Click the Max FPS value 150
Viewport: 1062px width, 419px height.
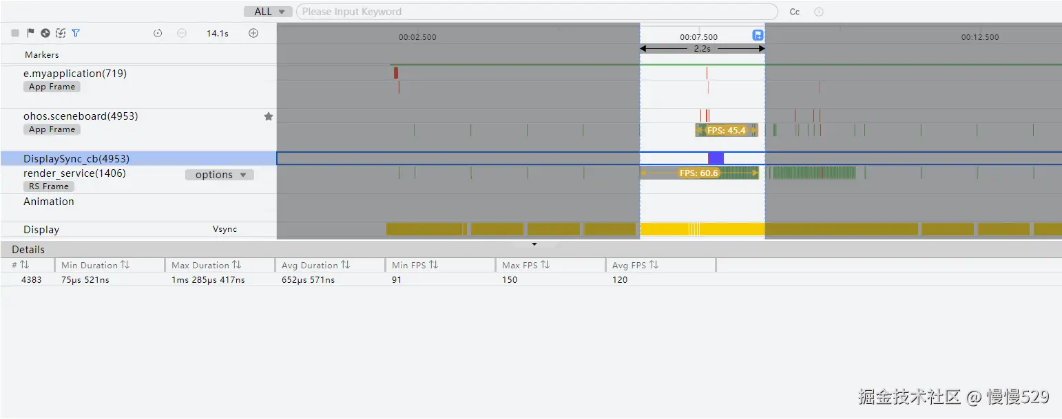coord(510,280)
